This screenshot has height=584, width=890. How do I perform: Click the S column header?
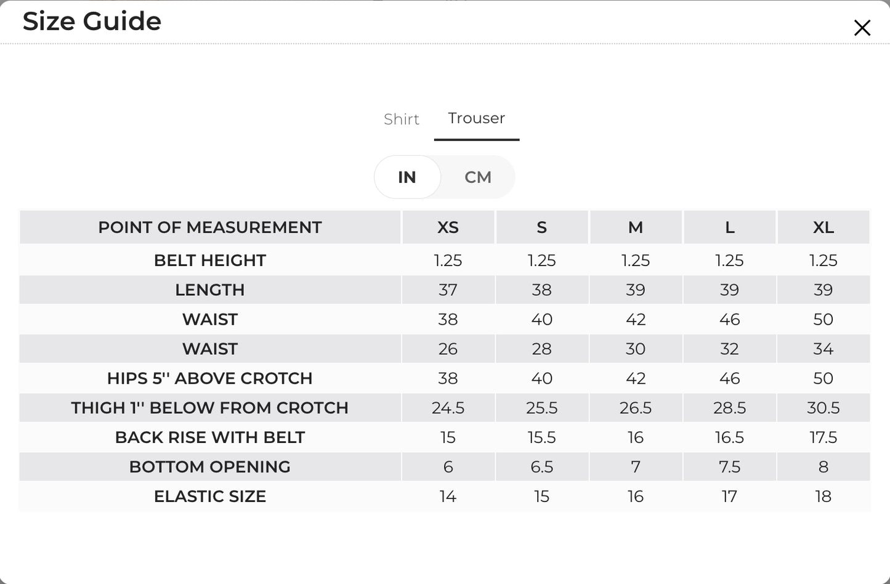point(542,227)
